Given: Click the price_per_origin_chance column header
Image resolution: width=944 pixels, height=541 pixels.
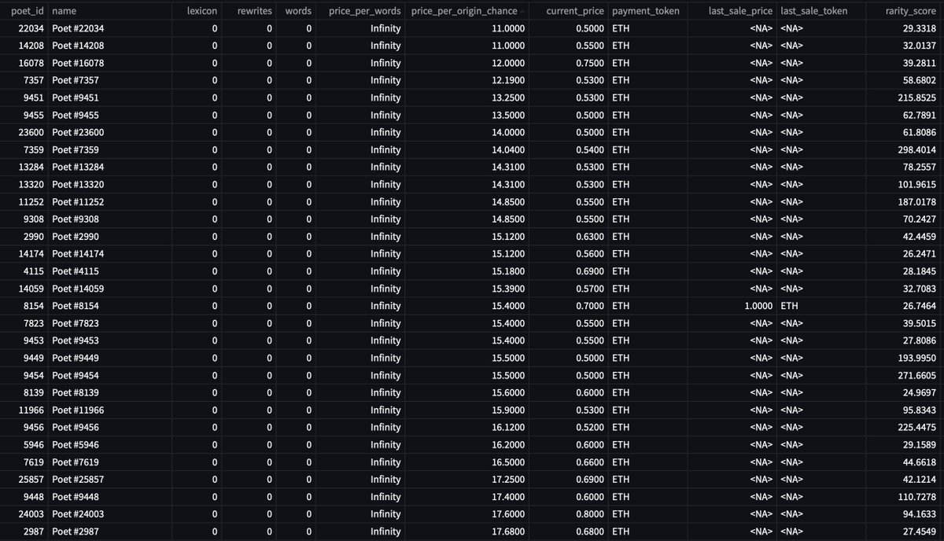Looking at the screenshot, I should tap(464, 11).
